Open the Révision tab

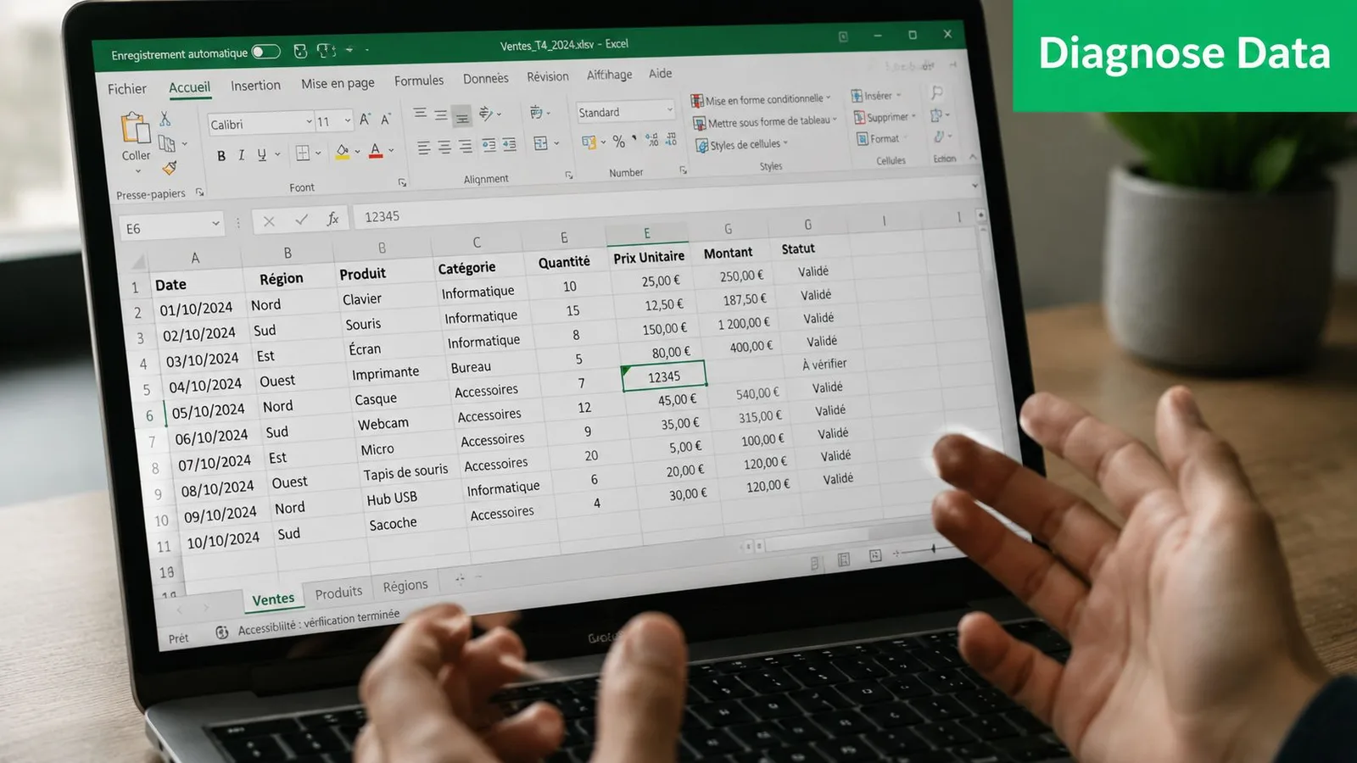[548, 77]
